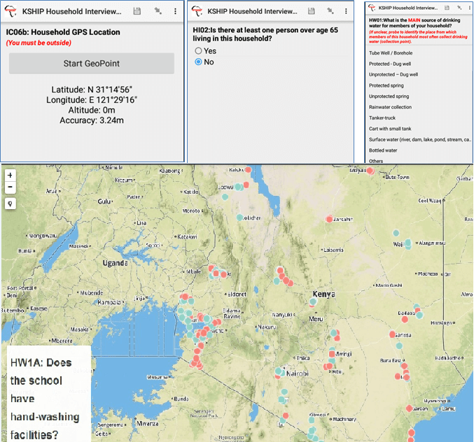
Task: Select the Yes radio option for HI02
Action: [x=199, y=51]
